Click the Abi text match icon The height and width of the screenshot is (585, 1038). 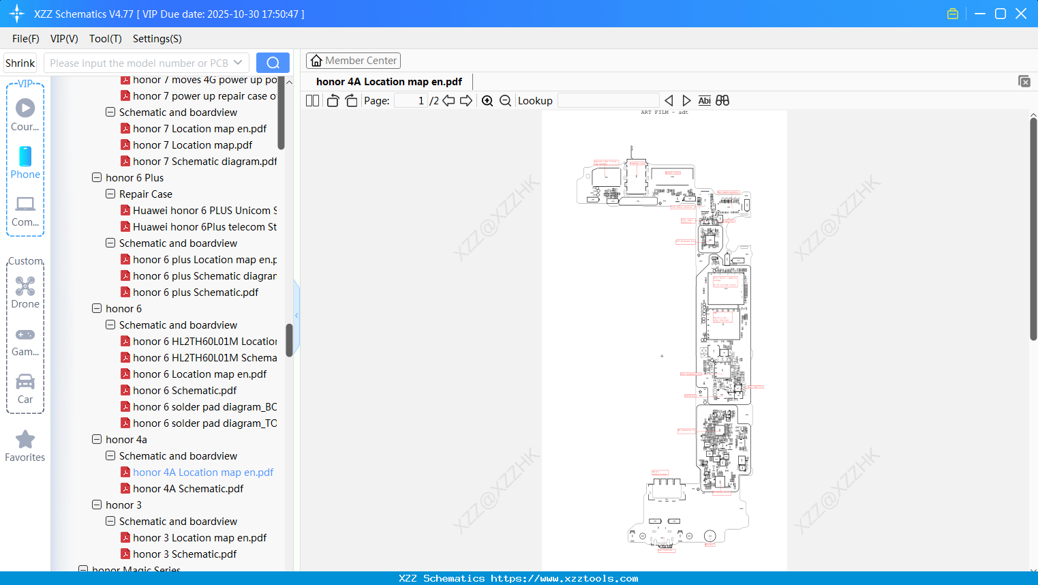click(x=704, y=101)
